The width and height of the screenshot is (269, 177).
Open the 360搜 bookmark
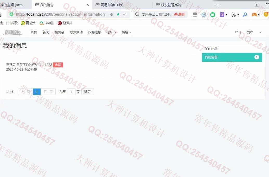pos(47,23)
